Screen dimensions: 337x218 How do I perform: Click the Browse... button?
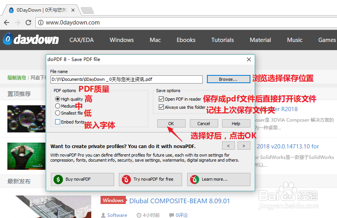[x=228, y=79]
